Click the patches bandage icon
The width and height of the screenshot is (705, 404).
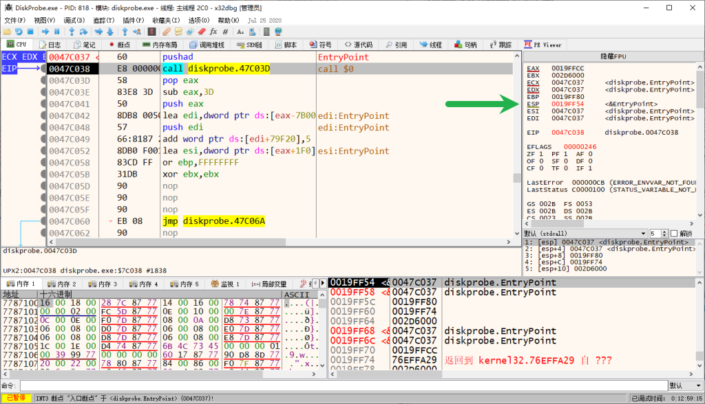click(x=167, y=32)
